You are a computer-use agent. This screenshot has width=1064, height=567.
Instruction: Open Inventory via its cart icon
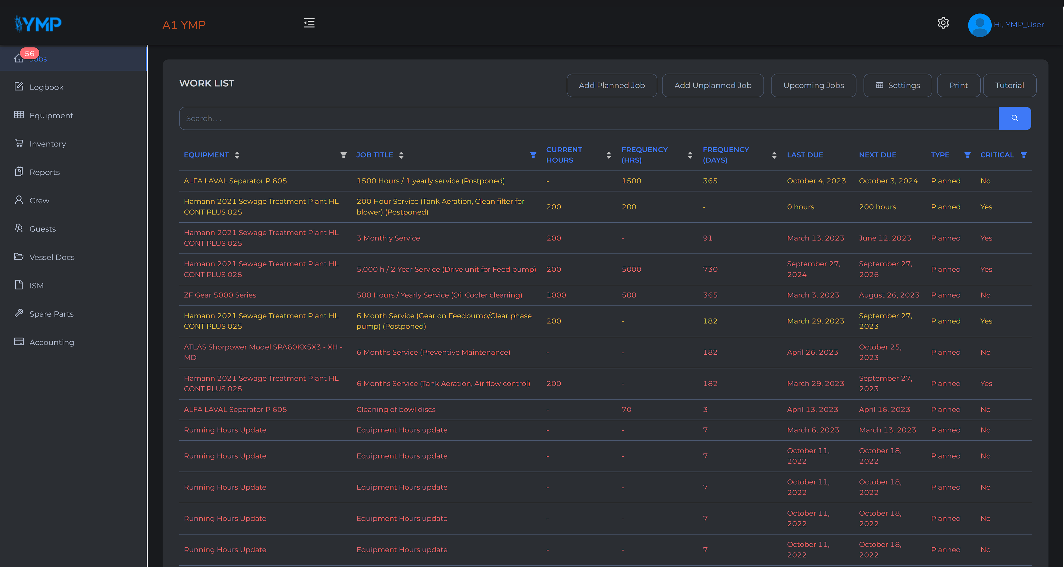[19, 143]
